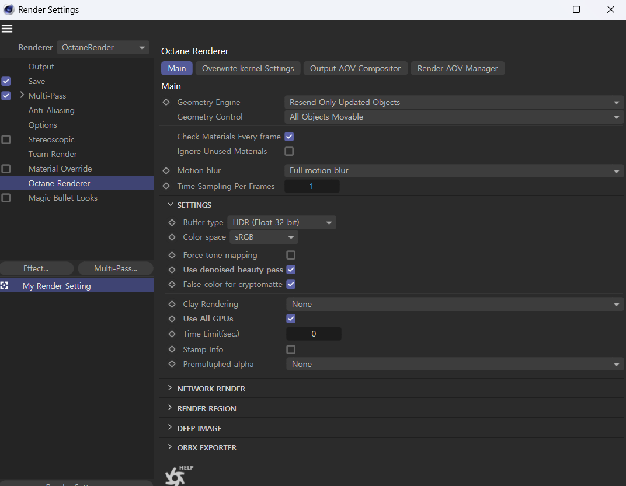The height and width of the screenshot is (486, 626).
Task: Click the Time Limit keyframe diamond
Action: (x=172, y=334)
